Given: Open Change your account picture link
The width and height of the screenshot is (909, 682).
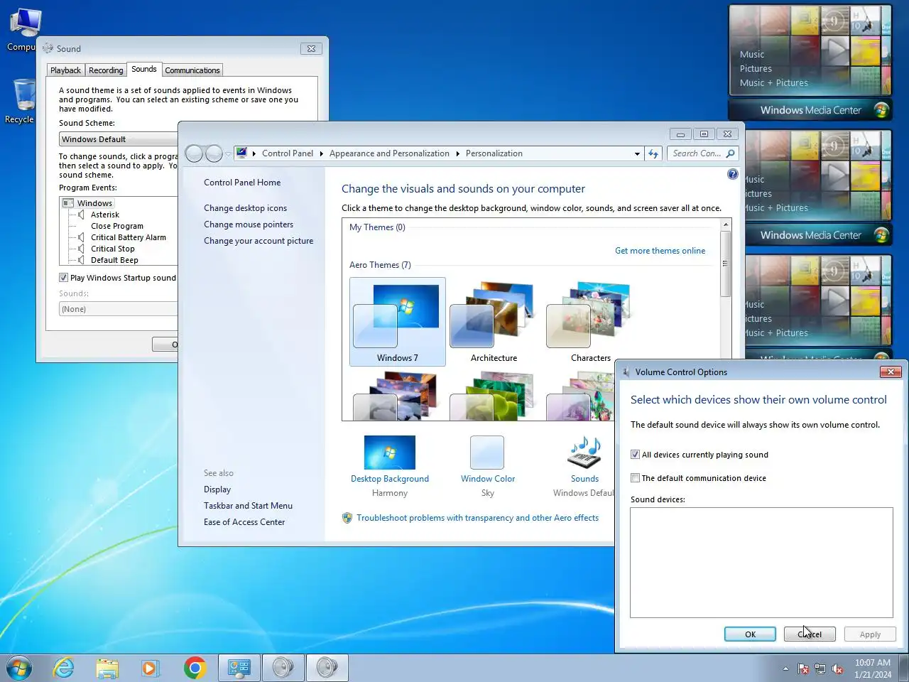Looking at the screenshot, I should (x=258, y=241).
